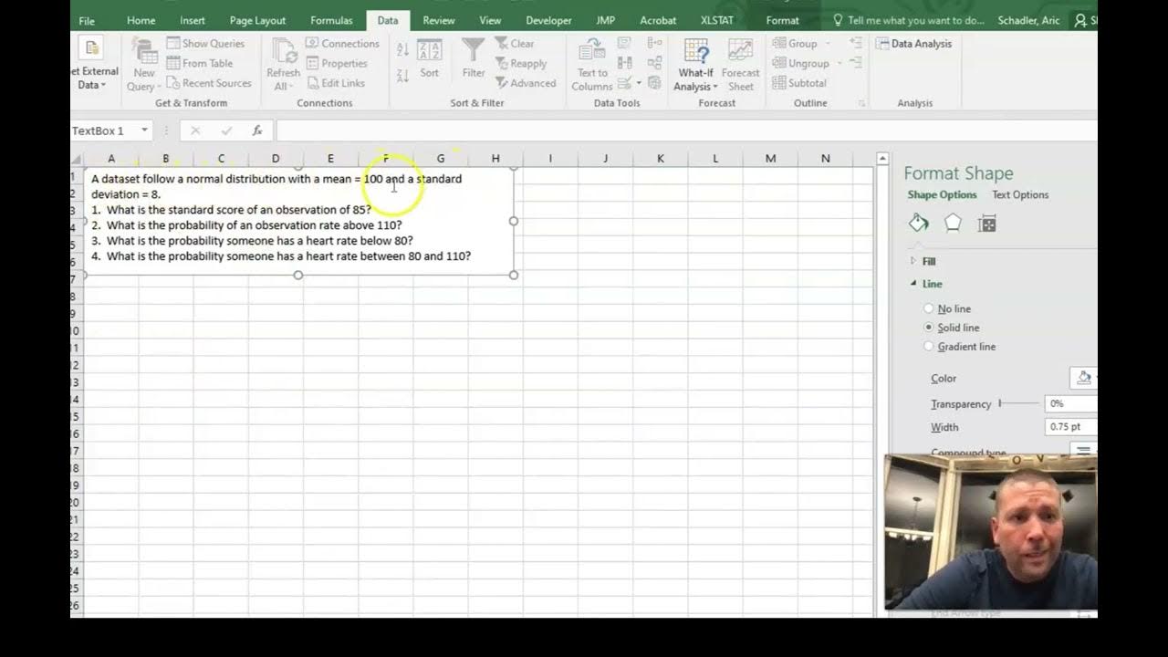Image resolution: width=1168 pixels, height=657 pixels.
Task: Click the Group button
Action: (x=796, y=43)
